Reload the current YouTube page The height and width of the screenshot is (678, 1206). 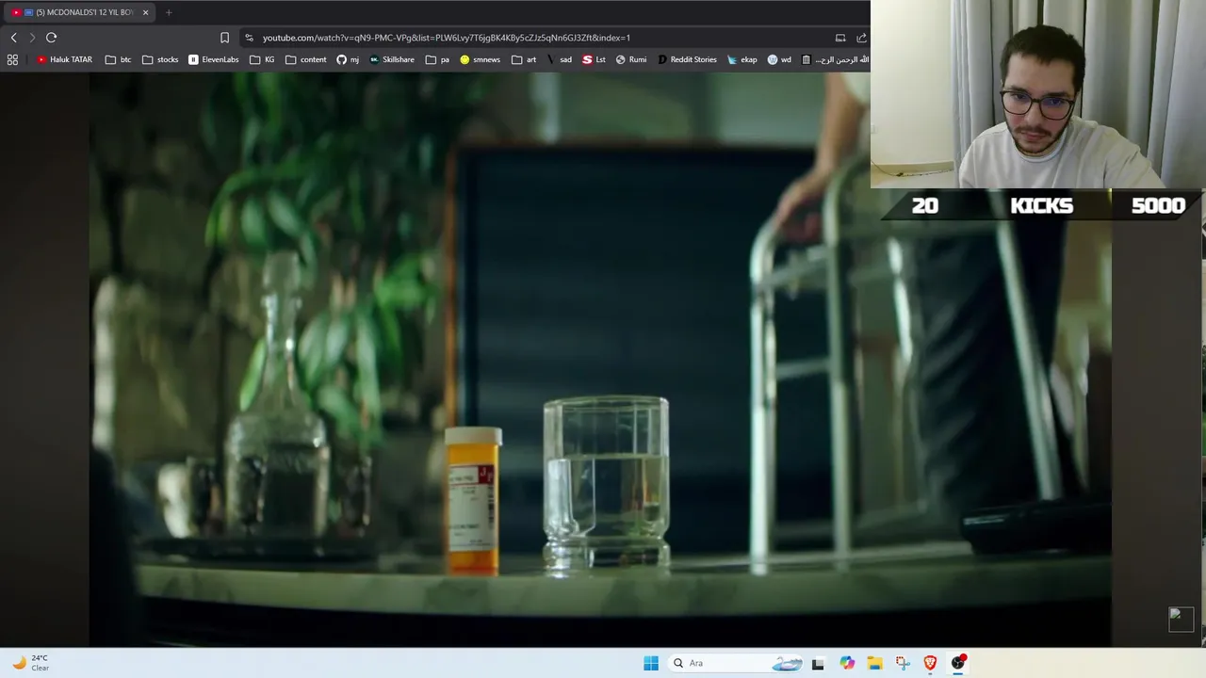[51, 38]
